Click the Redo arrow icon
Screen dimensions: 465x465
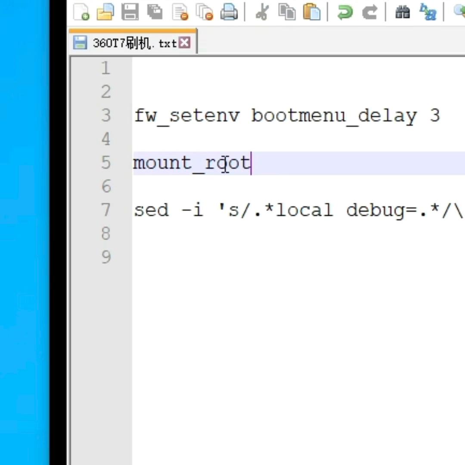369,12
